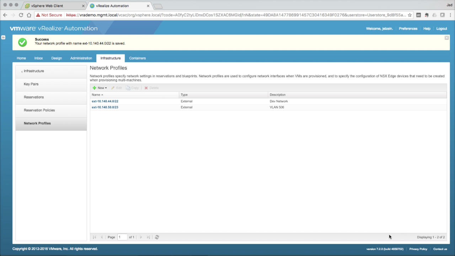455x256 pixels.
Task: Open Reservations in the sidebar
Action: pos(51,97)
